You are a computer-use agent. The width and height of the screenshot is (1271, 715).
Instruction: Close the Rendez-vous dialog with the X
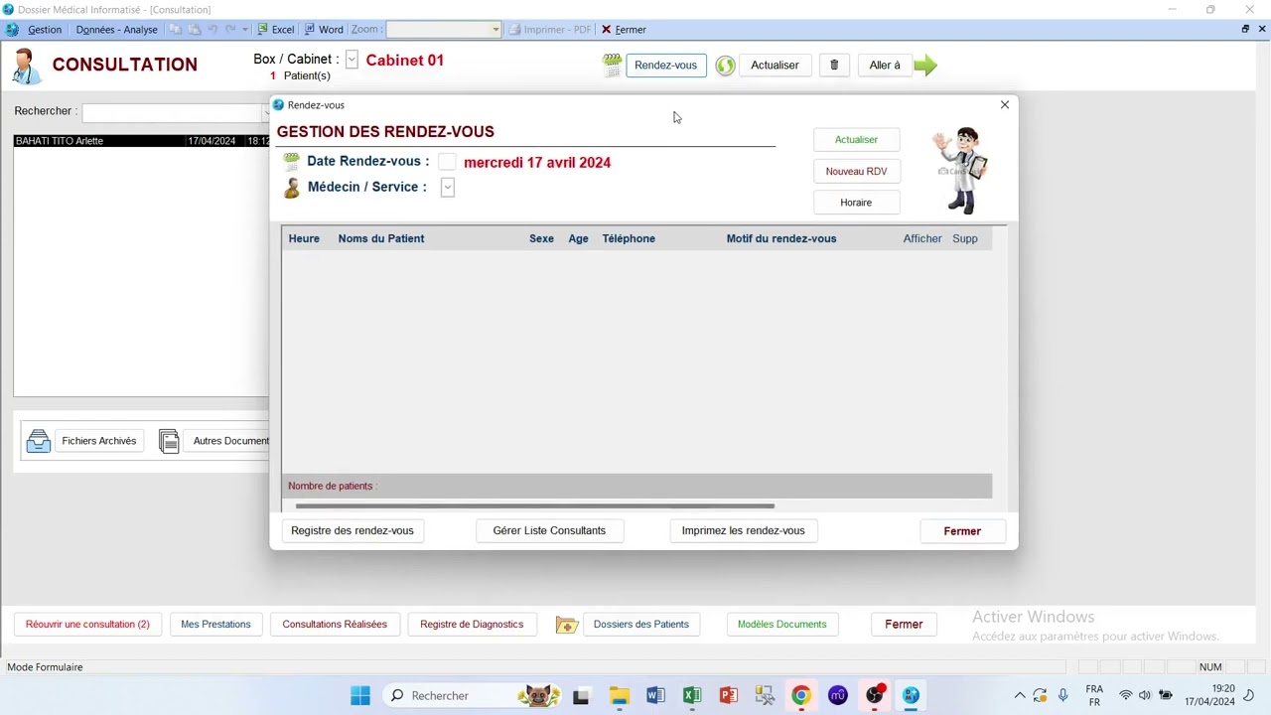(1005, 104)
